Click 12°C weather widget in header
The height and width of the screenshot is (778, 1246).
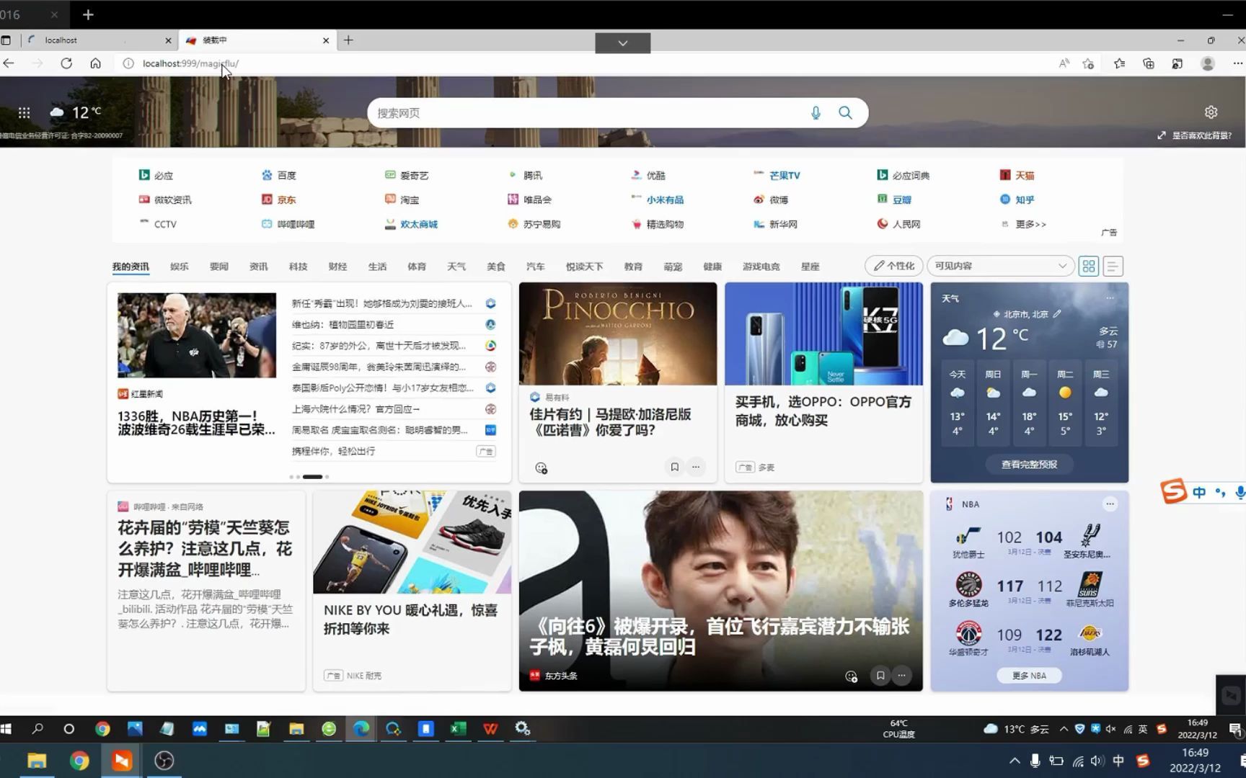coord(76,112)
